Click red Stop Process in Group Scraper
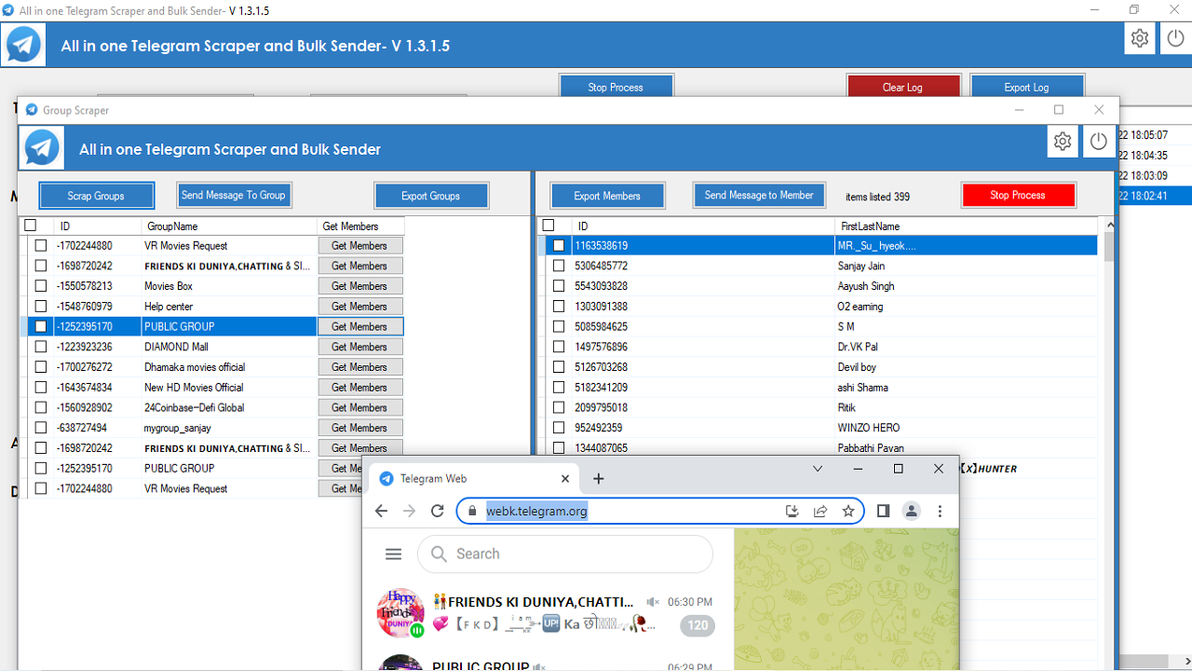1192x671 pixels. point(1018,195)
